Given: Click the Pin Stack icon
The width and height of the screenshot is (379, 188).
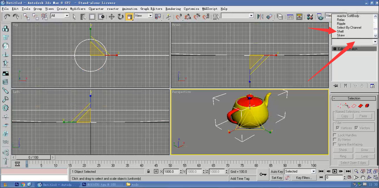Looking at the screenshot, I should tap(336, 86).
